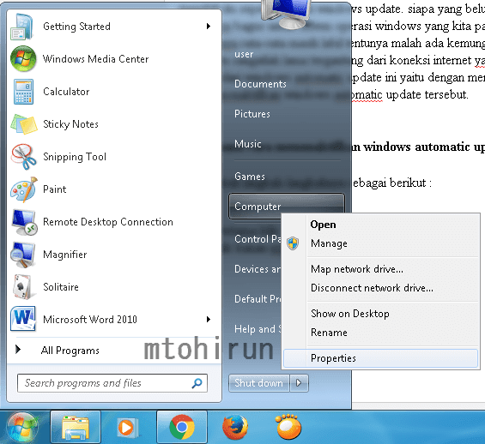Open Windows Media Player taskbar icon
The width and height of the screenshot is (485, 444).
[x=127, y=428]
